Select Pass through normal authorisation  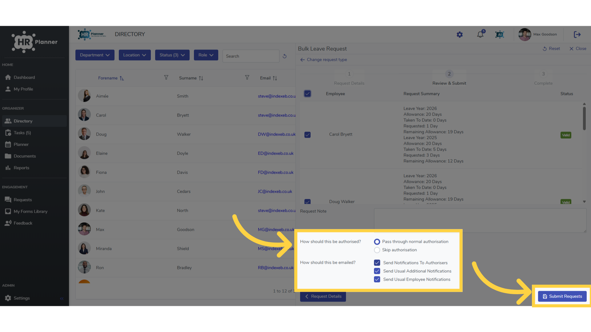[x=377, y=242]
